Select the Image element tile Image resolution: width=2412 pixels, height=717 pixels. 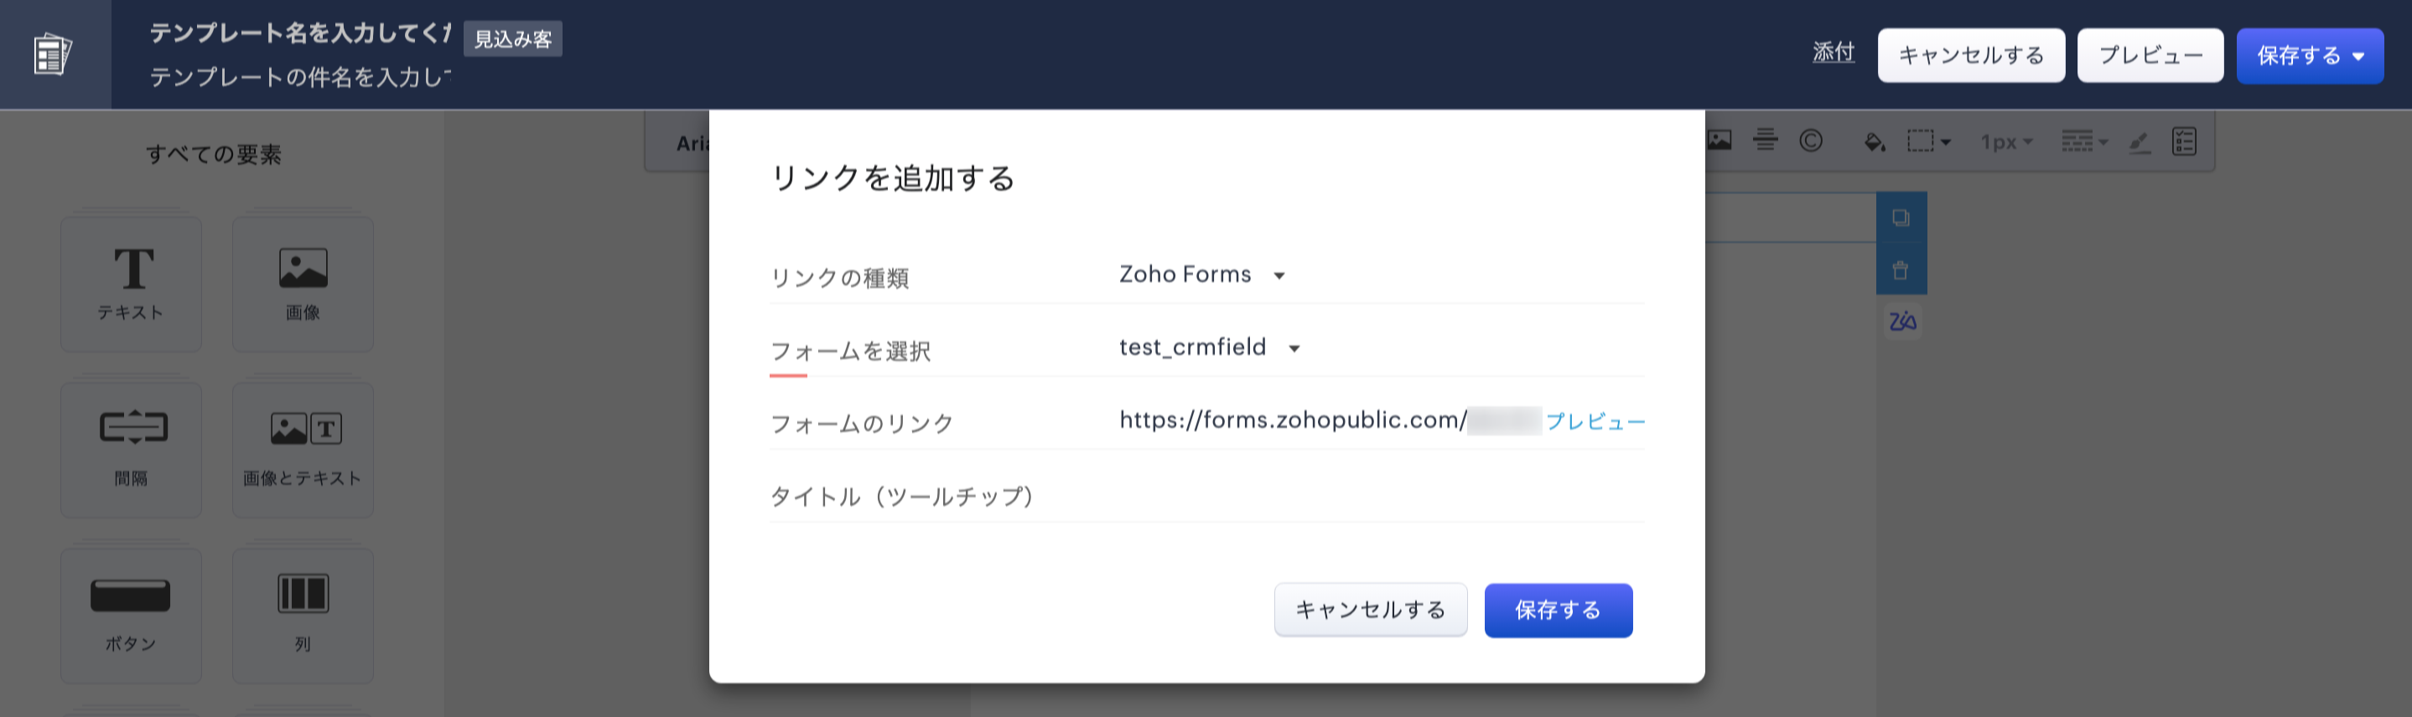tap(303, 284)
